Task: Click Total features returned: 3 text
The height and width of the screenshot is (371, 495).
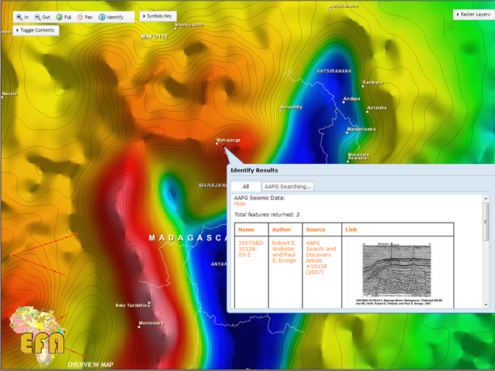Action: 267,215
